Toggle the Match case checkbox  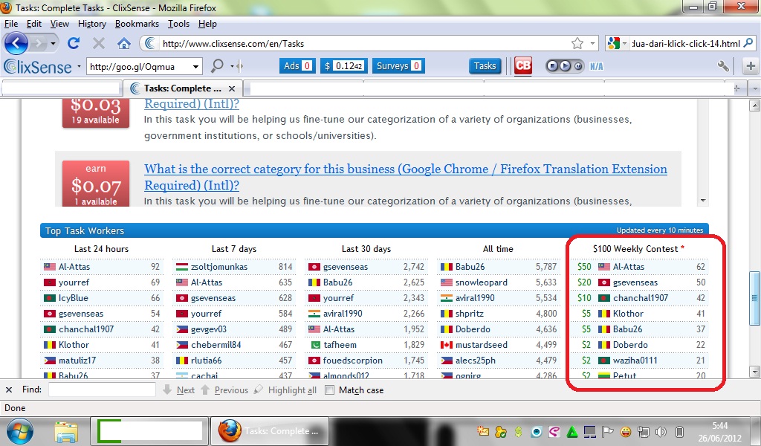coord(329,390)
